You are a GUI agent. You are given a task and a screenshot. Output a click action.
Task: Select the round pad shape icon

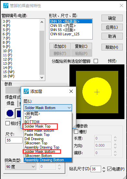coord(10,113)
